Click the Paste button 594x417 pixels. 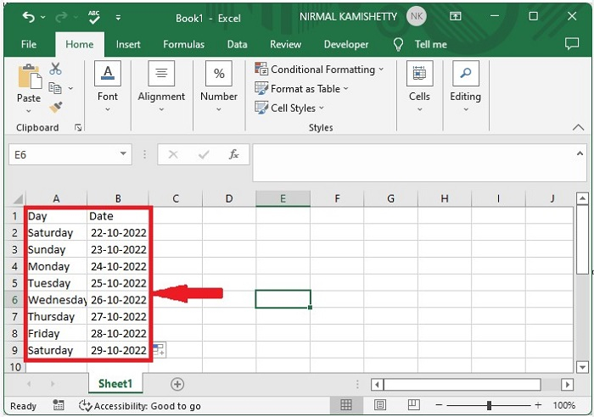(x=29, y=85)
